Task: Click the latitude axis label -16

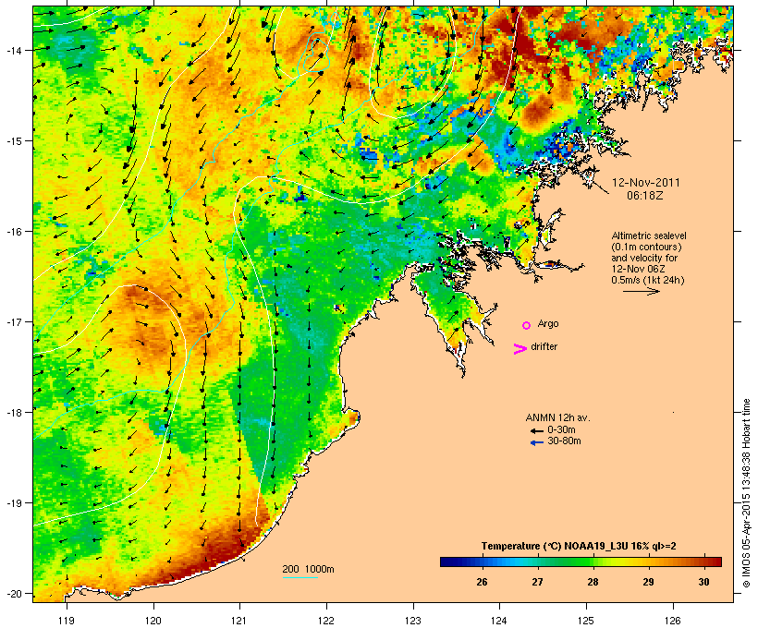Action: pos(13,232)
